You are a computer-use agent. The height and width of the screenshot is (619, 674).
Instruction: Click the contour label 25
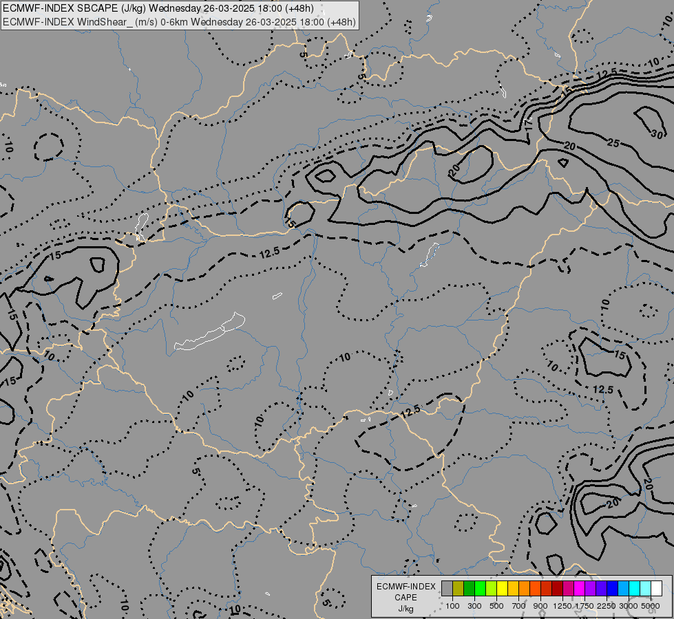613,143
